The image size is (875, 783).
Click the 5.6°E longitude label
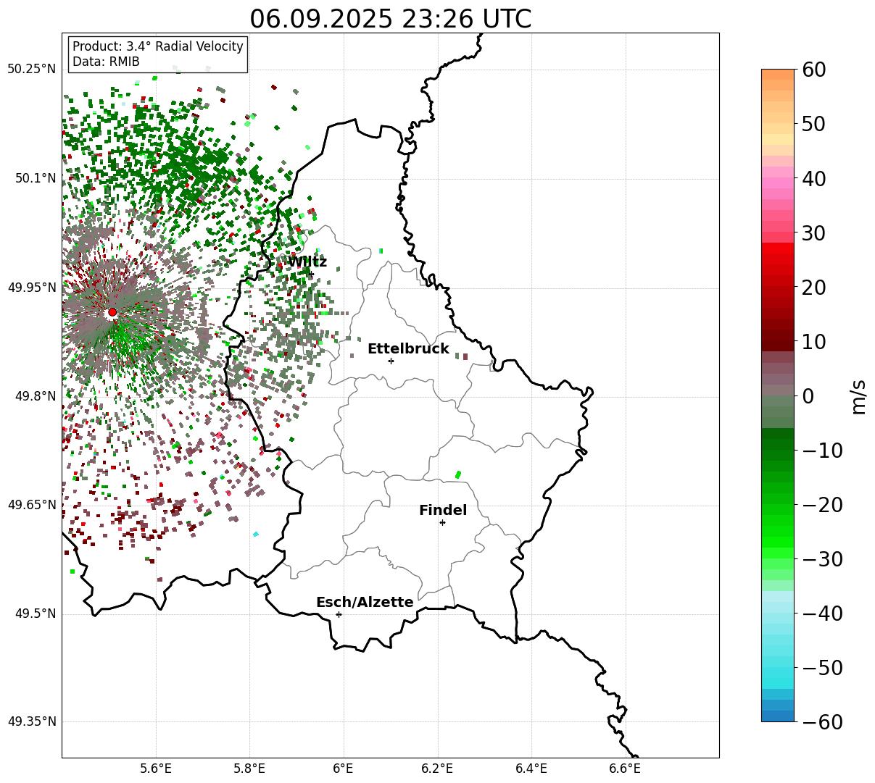[156, 768]
